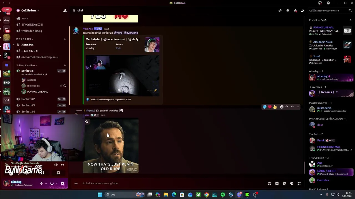This screenshot has height=199, width=355.
Task: Open the add reaction smiley on message
Action: tap(282, 107)
